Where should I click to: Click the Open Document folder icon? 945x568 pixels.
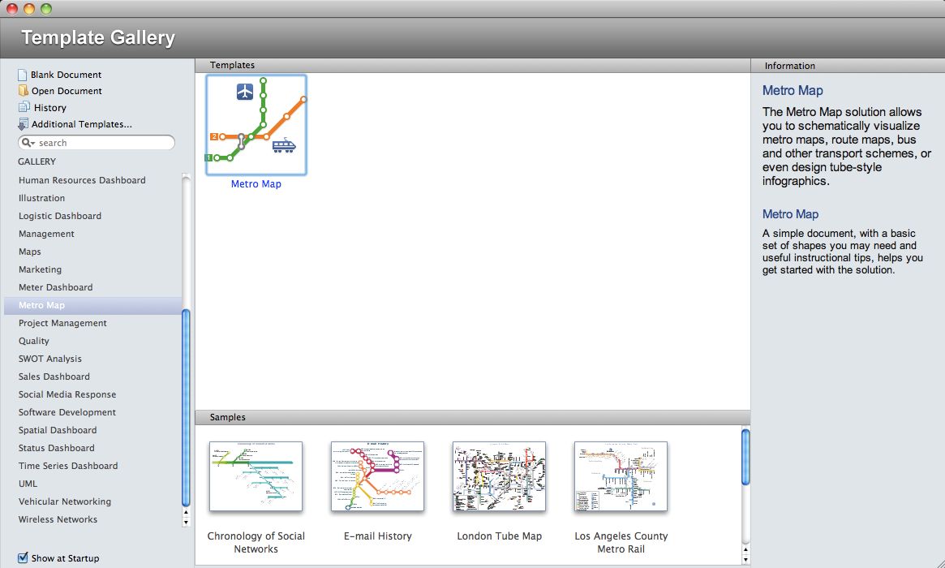(23, 91)
